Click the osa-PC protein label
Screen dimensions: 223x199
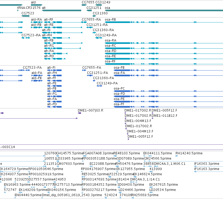coord(119,89)
